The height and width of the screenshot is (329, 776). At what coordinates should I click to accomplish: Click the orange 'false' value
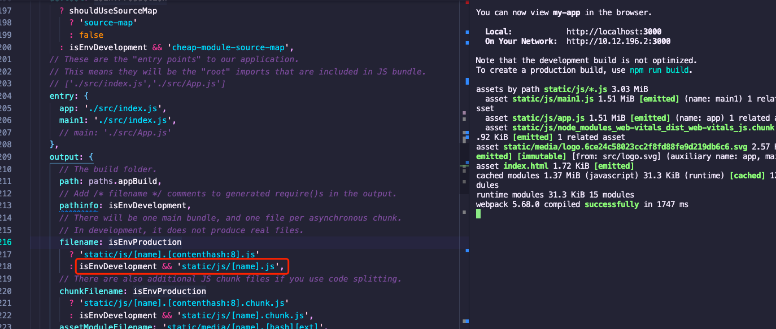[91, 35]
